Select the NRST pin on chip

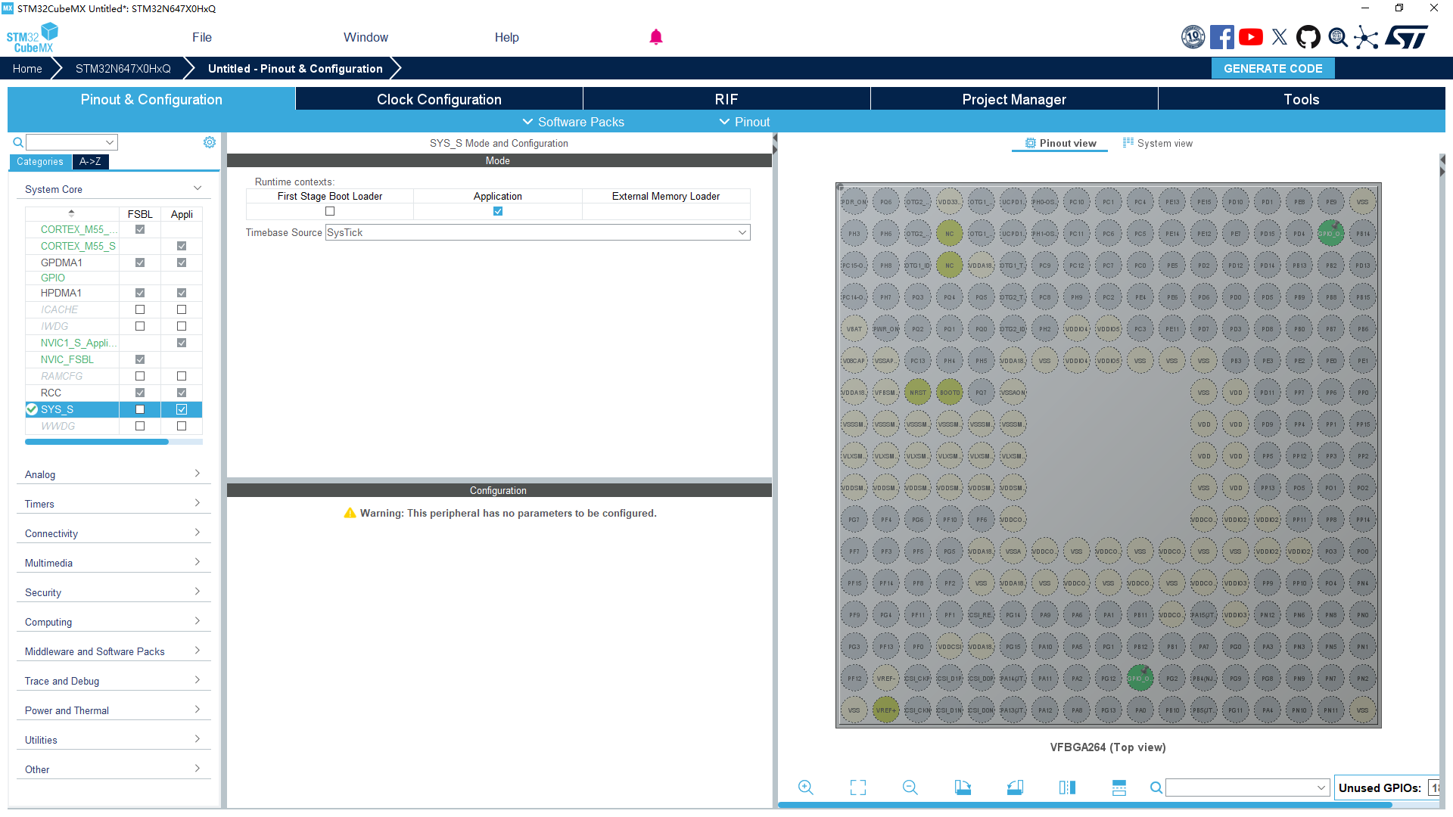point(917,392)
